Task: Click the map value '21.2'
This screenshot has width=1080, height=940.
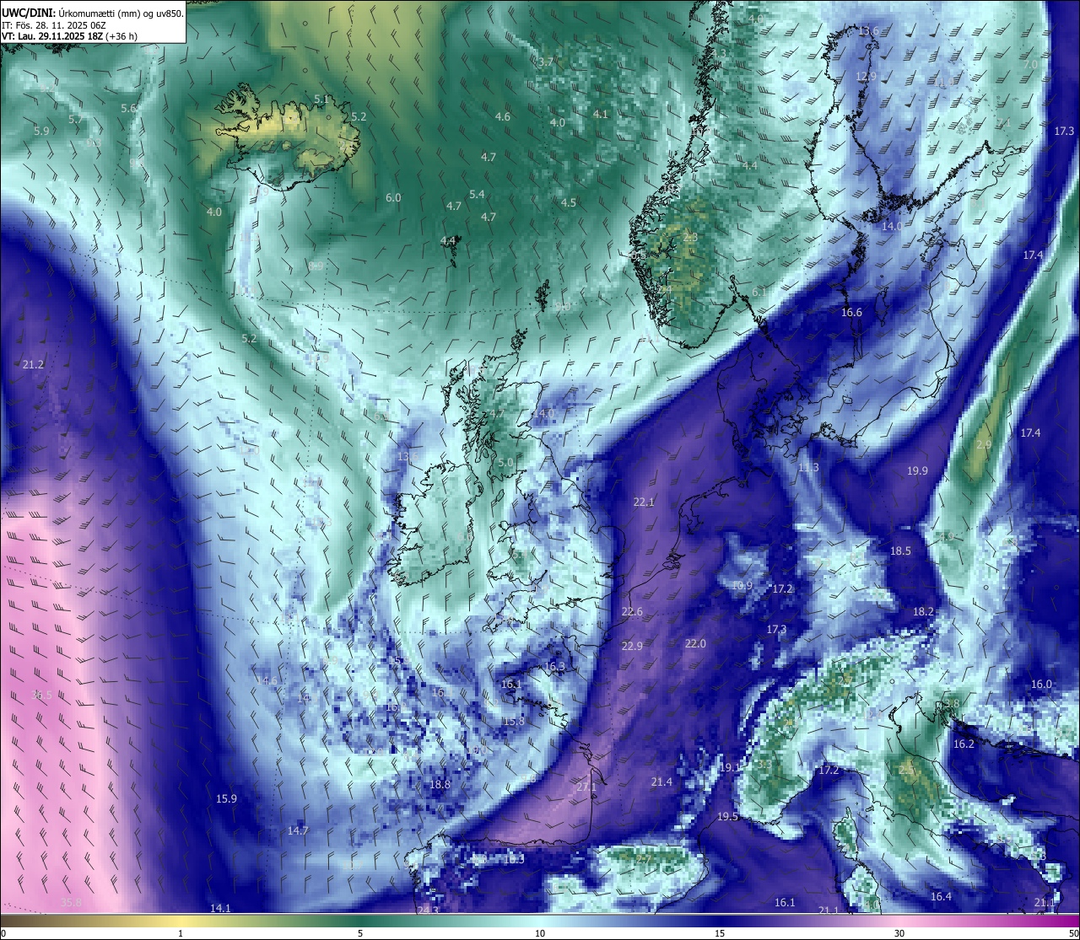Action: (33, 364)
